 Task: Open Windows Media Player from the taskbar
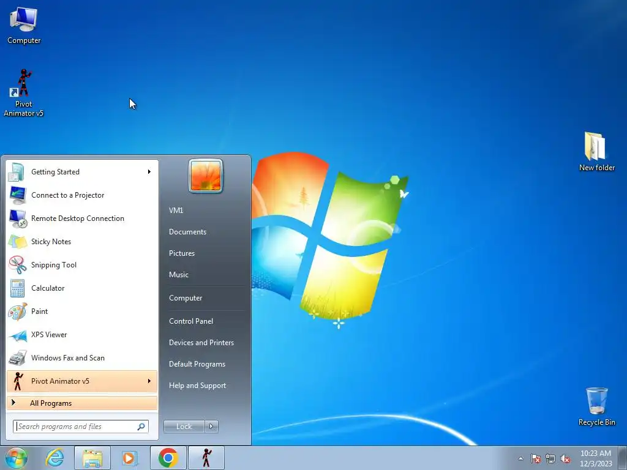(x=129, y=458)
